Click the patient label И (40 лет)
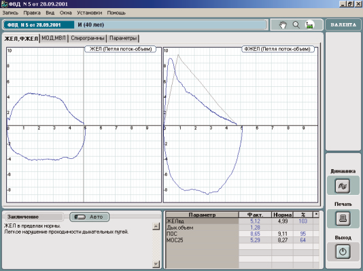This screenshot has height=271, width=363. pyautogui.click(x=91, y=24)
